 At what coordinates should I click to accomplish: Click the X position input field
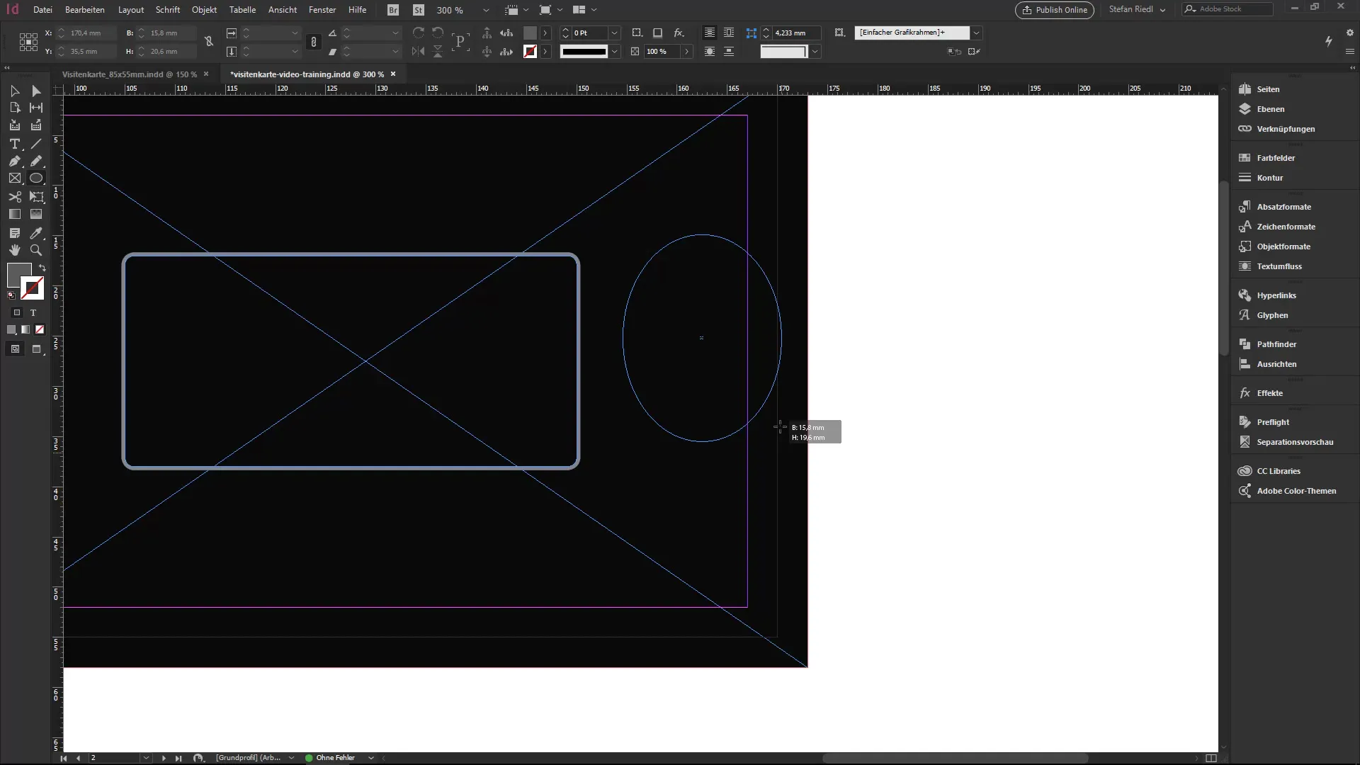pyautogui.click(x=92, y=33)
